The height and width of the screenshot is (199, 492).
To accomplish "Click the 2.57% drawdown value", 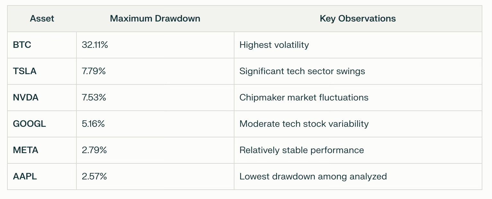I will [94, 177].
